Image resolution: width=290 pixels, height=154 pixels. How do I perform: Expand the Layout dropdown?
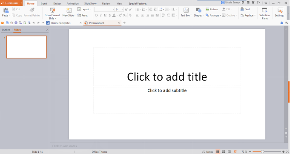[91, 9]
